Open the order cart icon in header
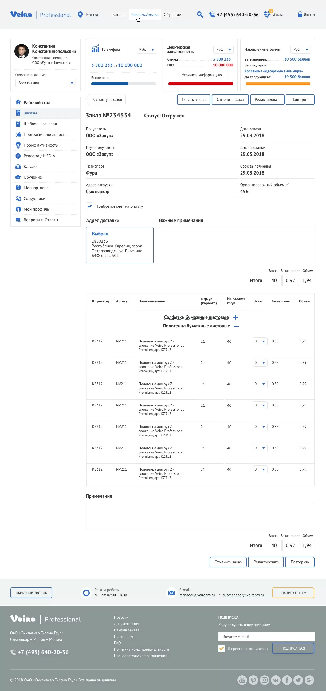The height and width of the screenshot is (691, 326). (267, 14)
